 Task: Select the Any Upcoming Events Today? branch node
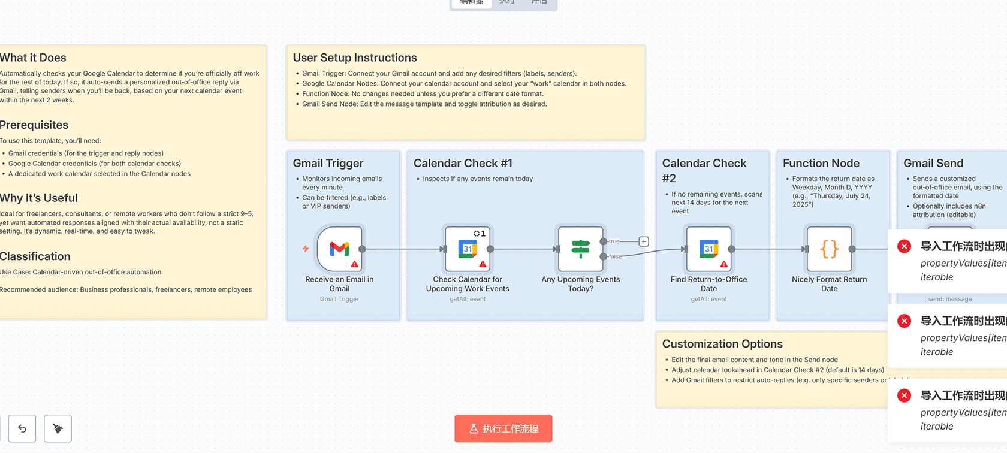point(580,249)
